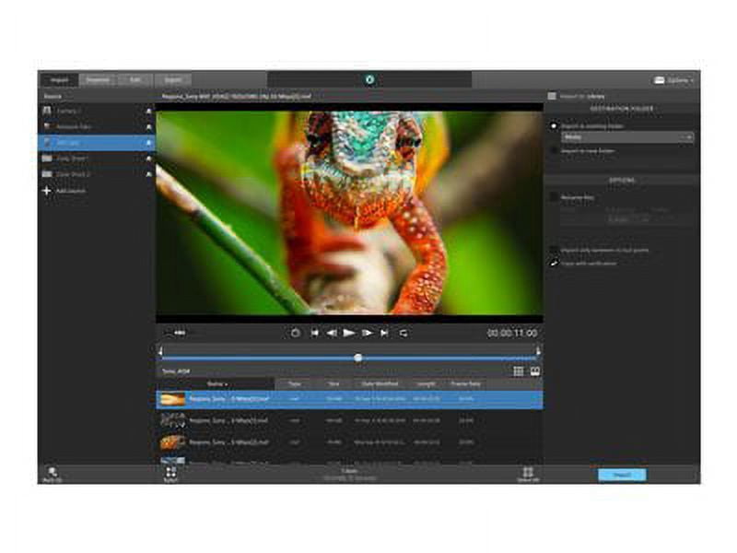Switch to the Organize tab

tap(98, 80)
